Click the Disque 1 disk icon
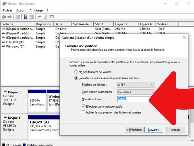 [6, 117]
